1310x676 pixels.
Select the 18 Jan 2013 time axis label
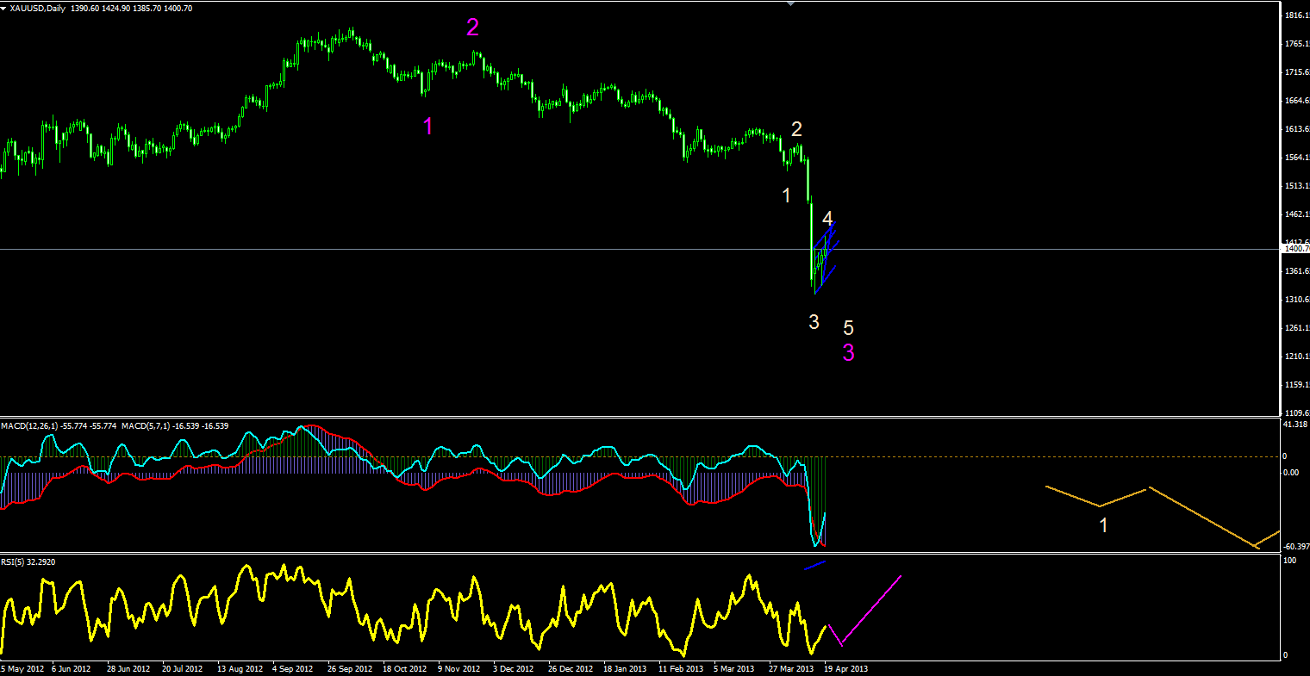(625, 668)
